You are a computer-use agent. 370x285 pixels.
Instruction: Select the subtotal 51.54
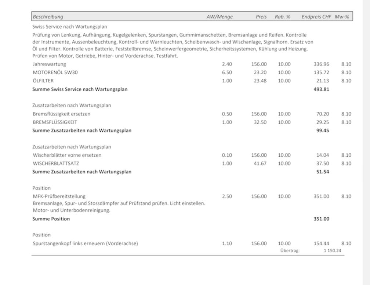tap(323, 172)
